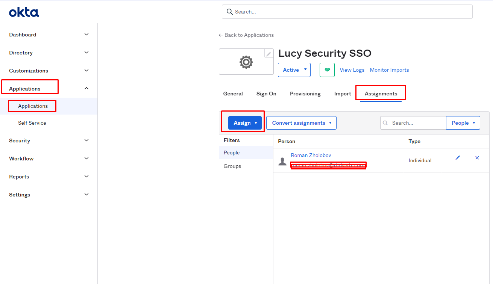The image size is (493, 284).
Task: Switch to the Import tab
Action: [343, 94]
